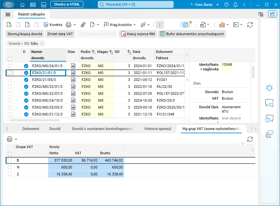Screen dimensions: 280x206
Task: Open the print dropdown arrow in top toolbar
Action: 75,25
